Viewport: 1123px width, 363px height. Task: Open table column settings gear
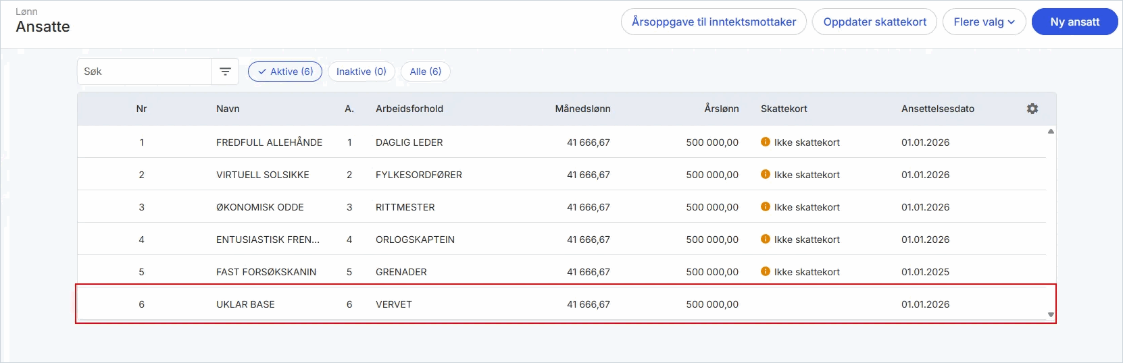(x=1032, y=109)
